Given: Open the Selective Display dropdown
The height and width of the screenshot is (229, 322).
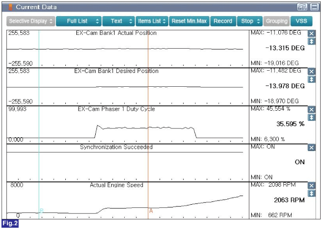Looking at the screenshot, I should point(31,21).
